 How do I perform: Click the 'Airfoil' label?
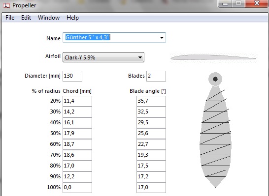tap(53, 56)
